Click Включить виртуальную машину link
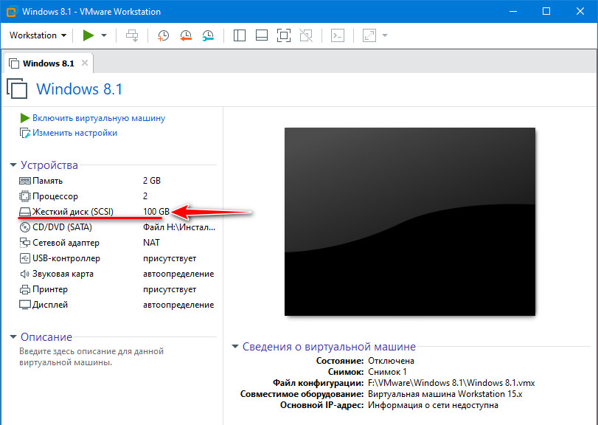 pos(99,118)
